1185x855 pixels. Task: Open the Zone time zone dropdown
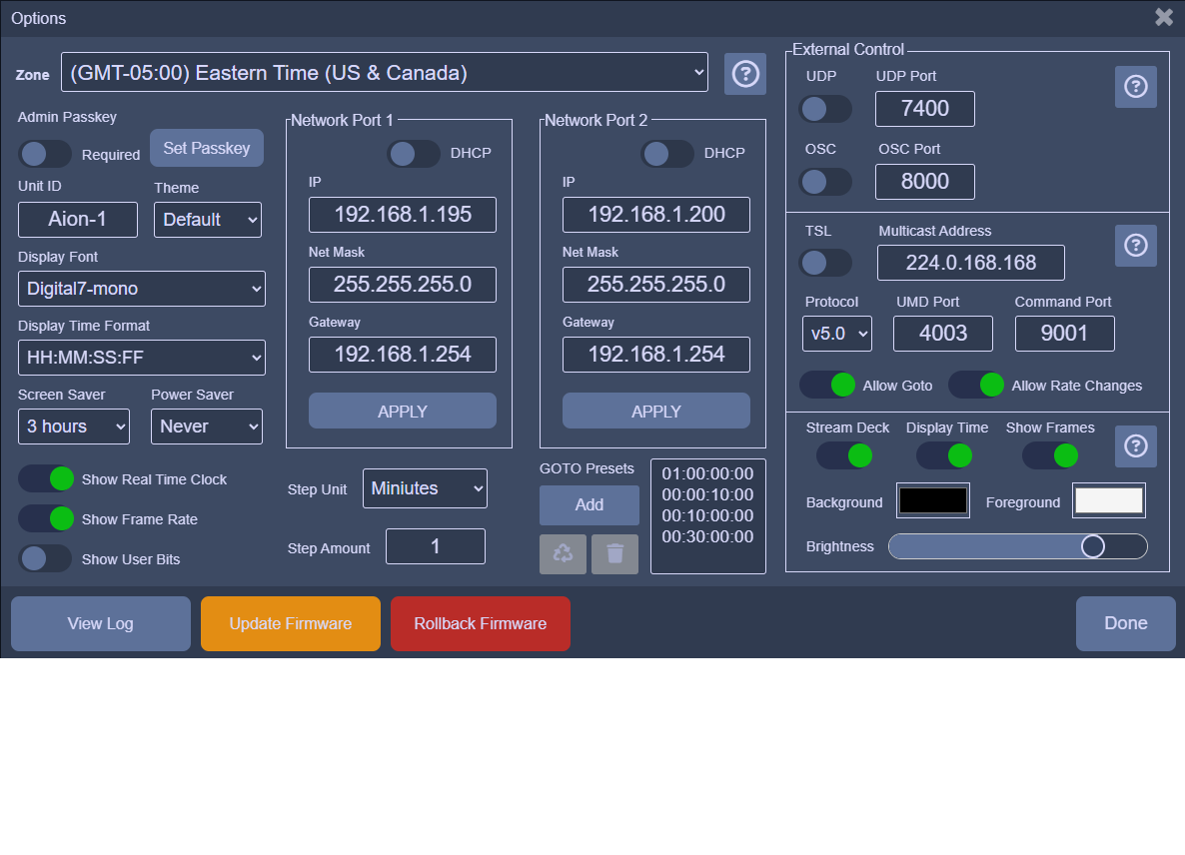coord(385,73)
